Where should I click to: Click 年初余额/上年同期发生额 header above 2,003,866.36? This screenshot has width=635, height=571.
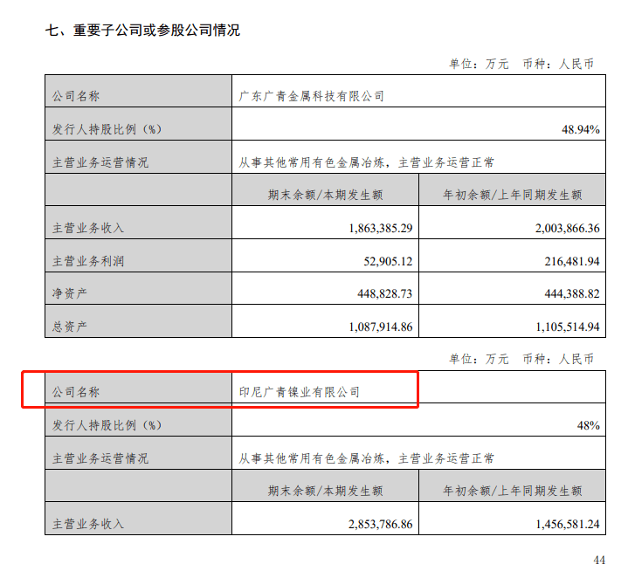[x=513, y=195]
